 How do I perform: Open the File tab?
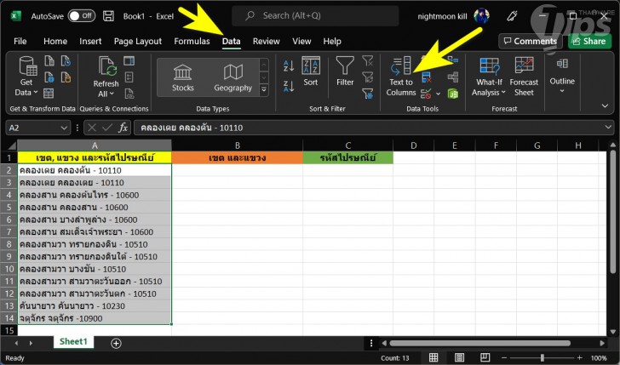[x=20, y=41]
